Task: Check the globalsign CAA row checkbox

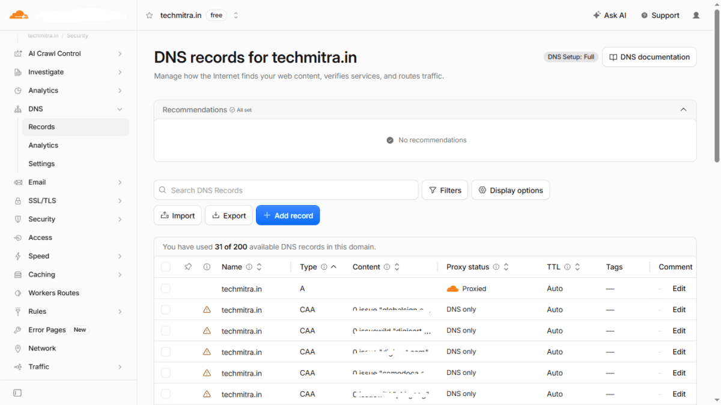Action: [x=166, y=310]
